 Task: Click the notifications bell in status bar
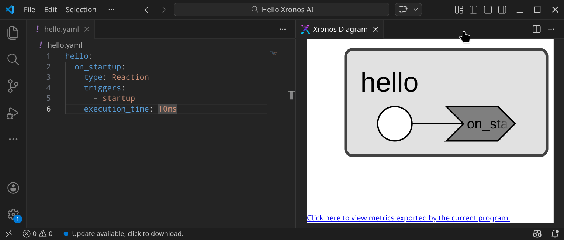click(555, 234)
